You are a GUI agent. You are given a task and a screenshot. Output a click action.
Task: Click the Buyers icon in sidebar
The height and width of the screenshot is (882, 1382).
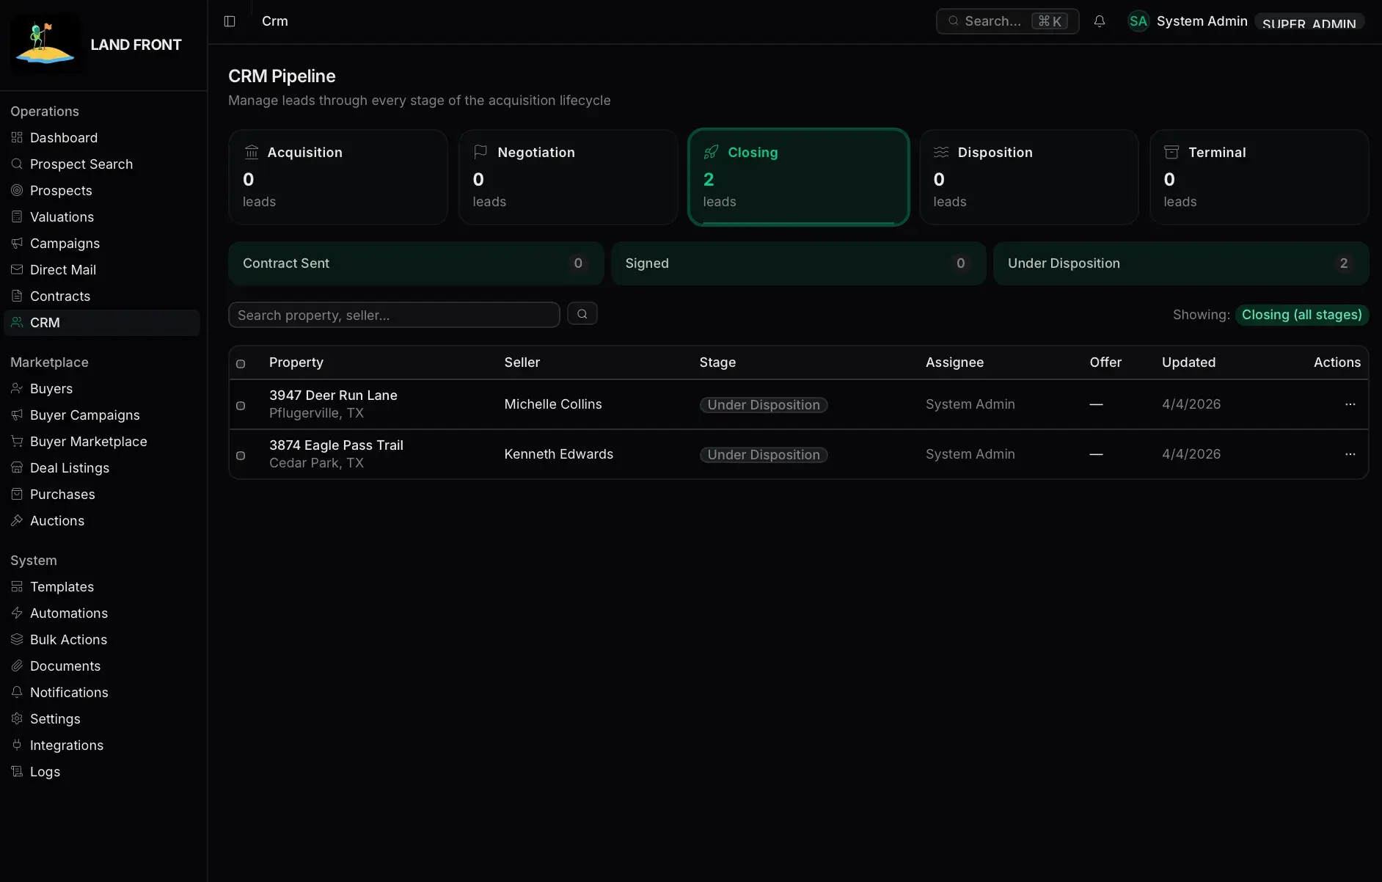coord(17,388)
